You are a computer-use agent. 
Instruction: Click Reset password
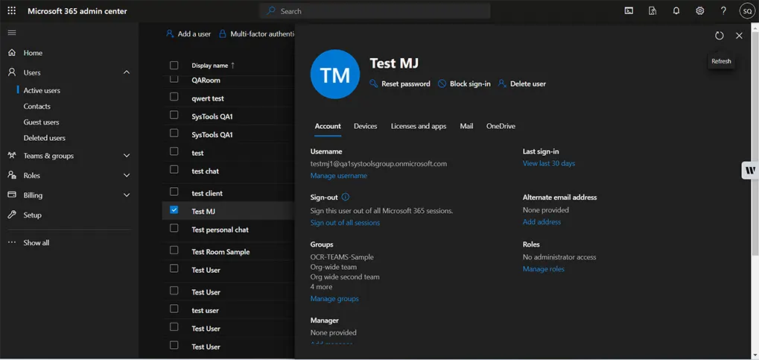(x=400, y=83)
